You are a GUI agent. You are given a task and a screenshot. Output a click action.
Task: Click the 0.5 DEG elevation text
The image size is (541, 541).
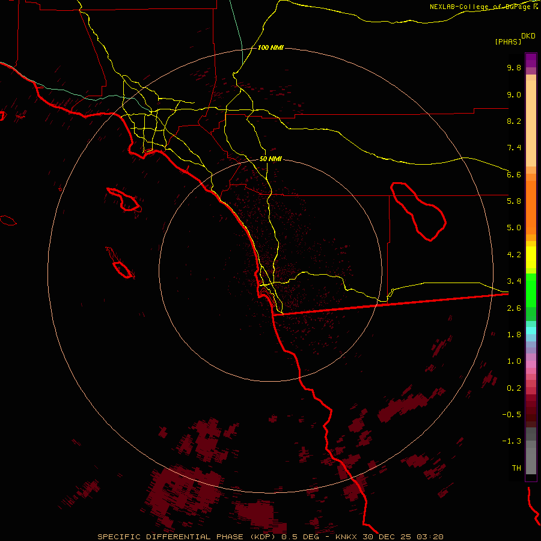302,537
